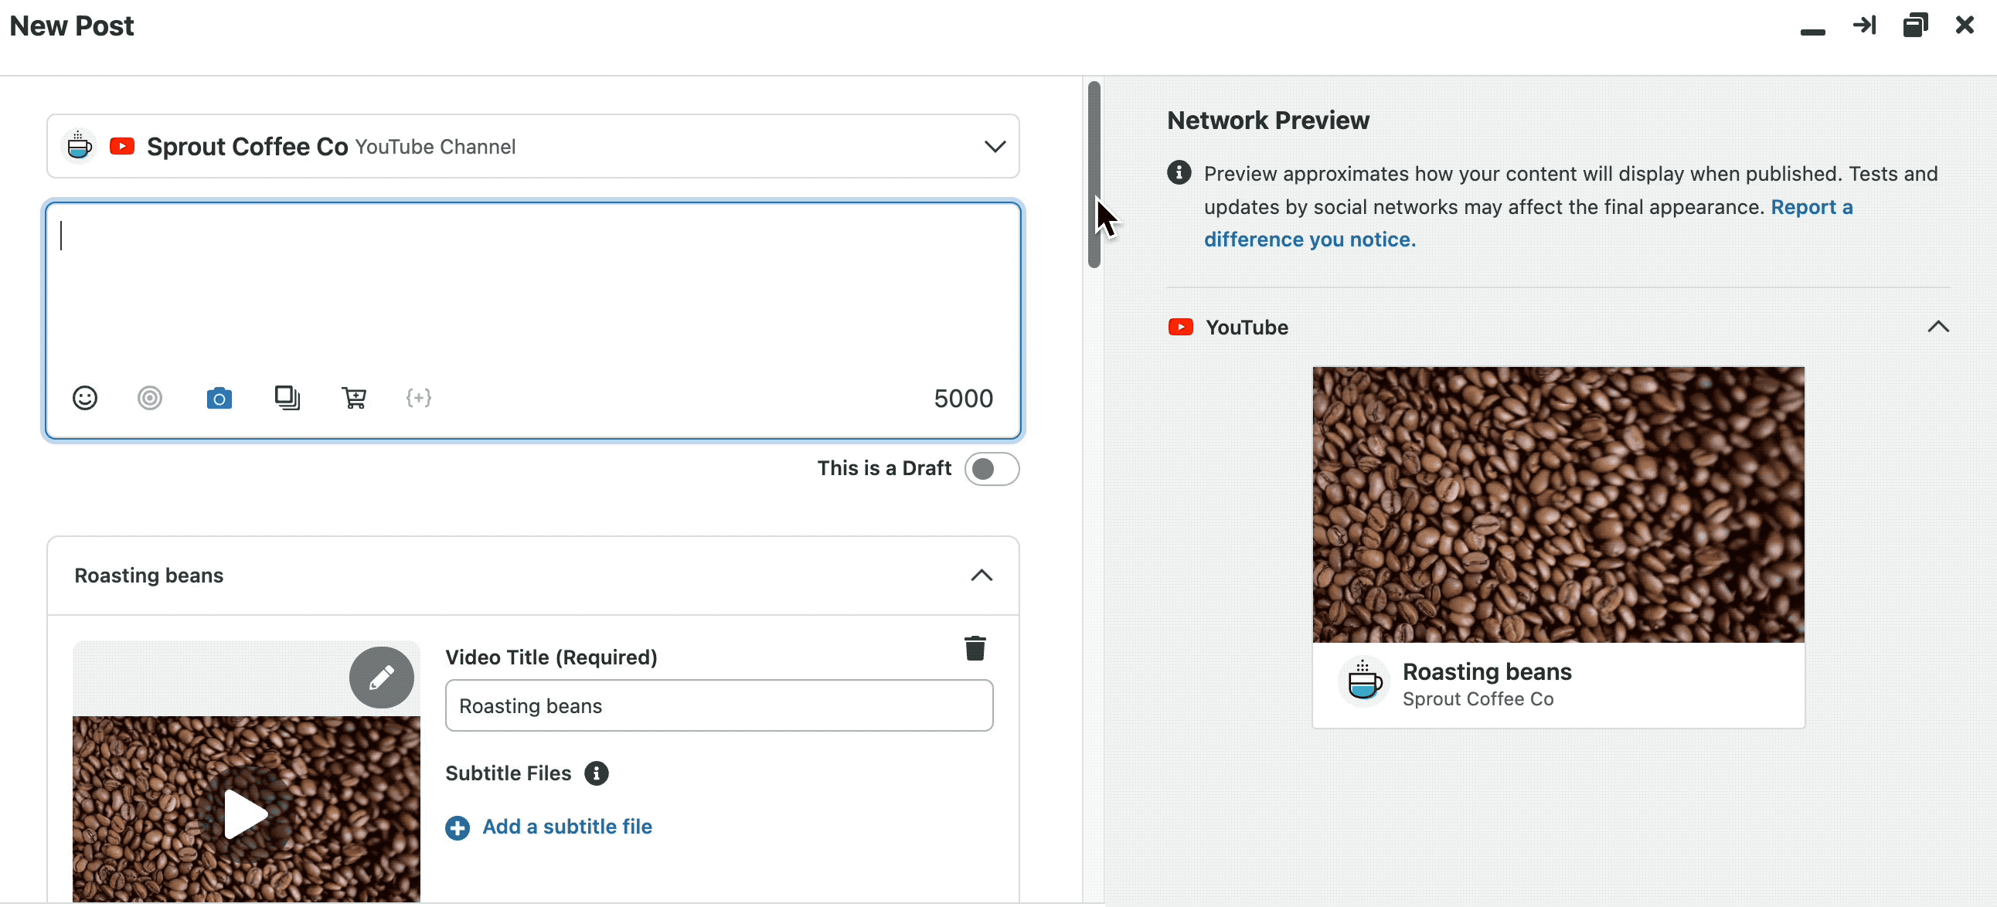The image size is (1997, 907).
Task: Click the YouTube logo in Network Preview
Action: pos(1181,327)
